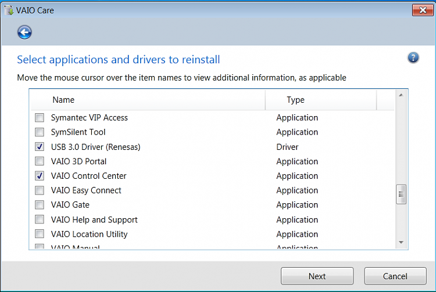Click Application type in VAIO Gate row

pos(297,205)
